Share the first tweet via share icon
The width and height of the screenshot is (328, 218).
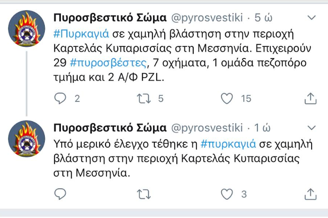pos(310,98)
